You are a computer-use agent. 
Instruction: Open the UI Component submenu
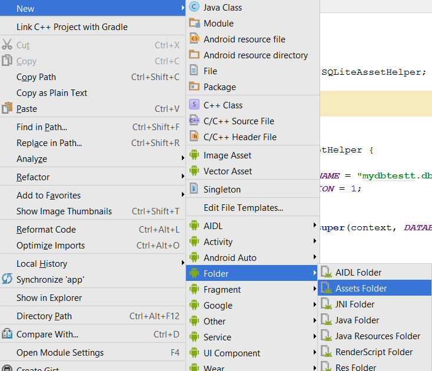pos(252,353)
